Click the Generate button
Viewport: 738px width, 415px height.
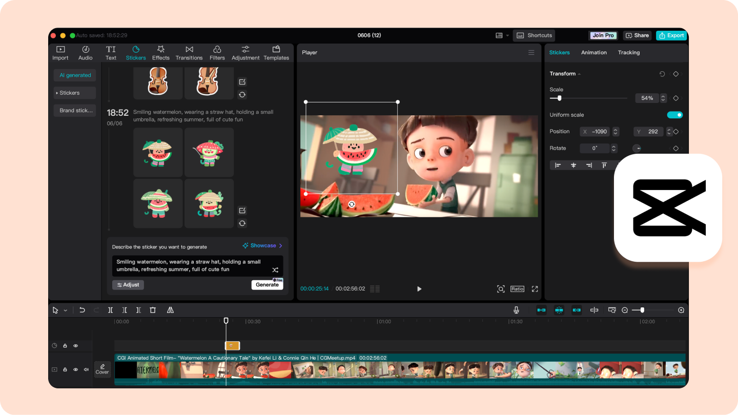point(267,285)
